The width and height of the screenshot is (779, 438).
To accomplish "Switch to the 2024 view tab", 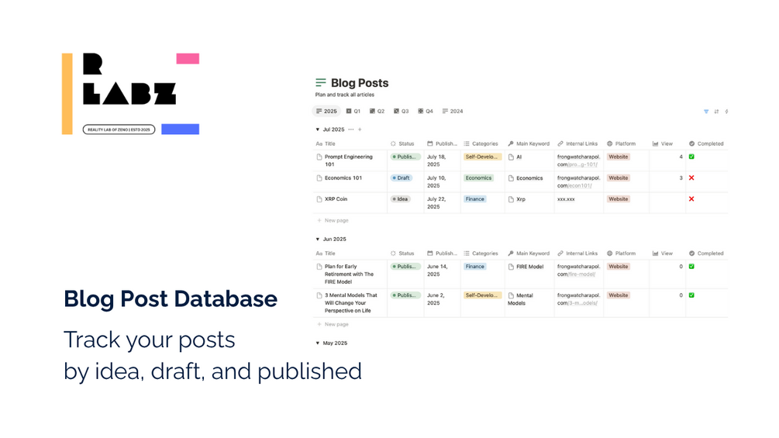I will [452, 111].
